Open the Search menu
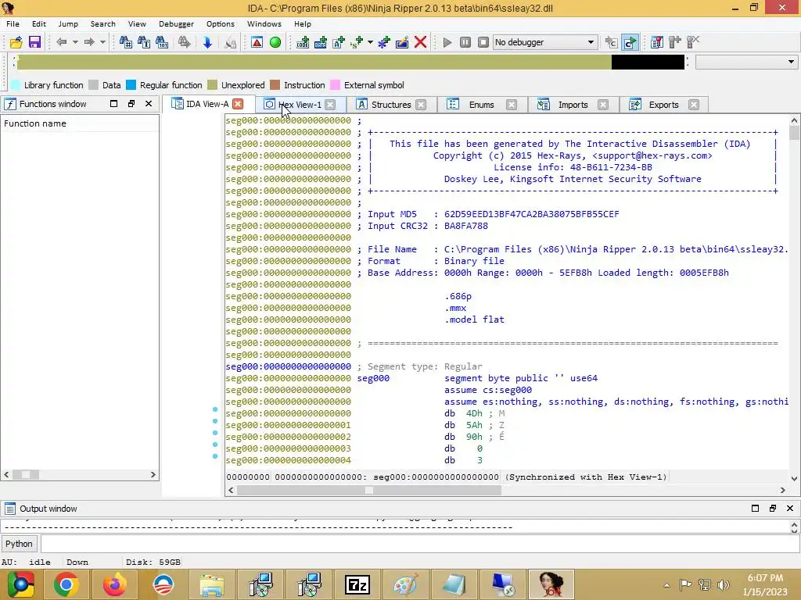 [x=102, y=24]
